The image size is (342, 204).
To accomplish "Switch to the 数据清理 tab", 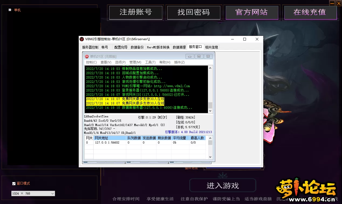I will coord(179,47).
